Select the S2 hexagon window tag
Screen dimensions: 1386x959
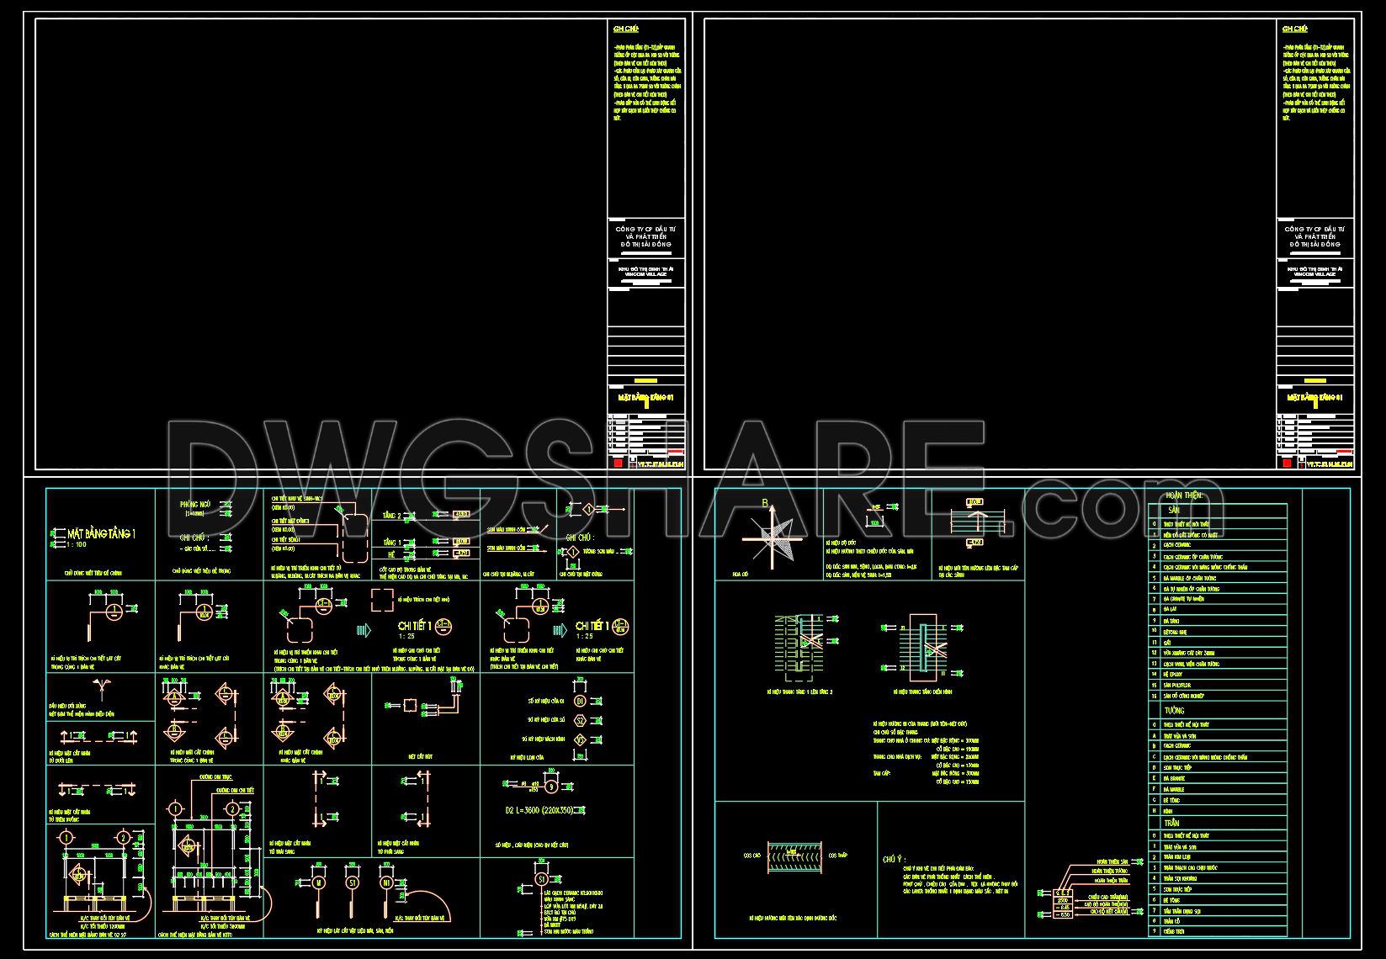coord(581,720)
